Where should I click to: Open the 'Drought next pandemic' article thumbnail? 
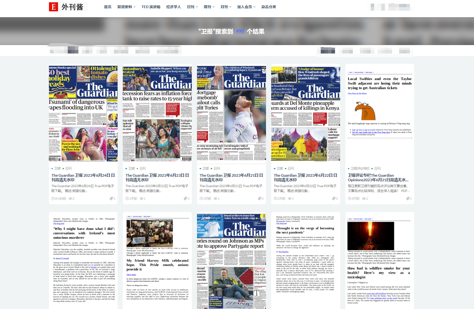pos(306,261)
